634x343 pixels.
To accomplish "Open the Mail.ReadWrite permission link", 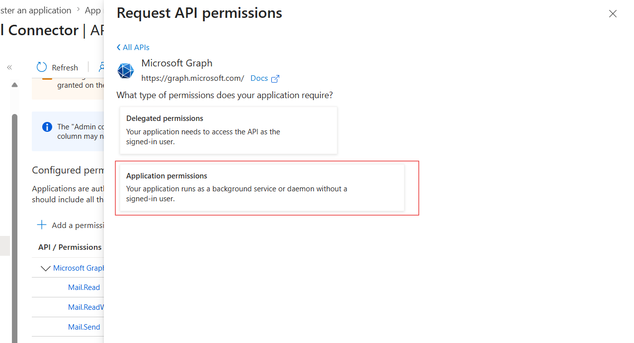I will pos(85,307).
